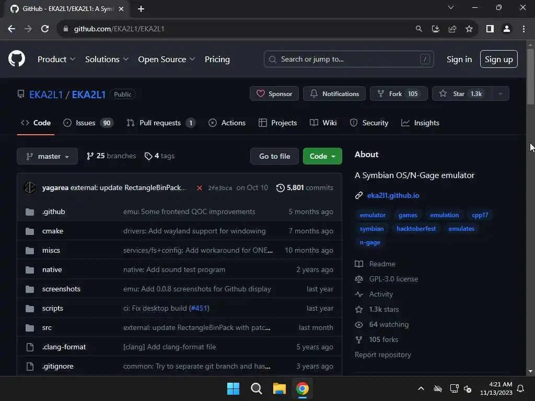Click the browser address bar URL
This screenshot has height=401, width=535.
point(119,29)
